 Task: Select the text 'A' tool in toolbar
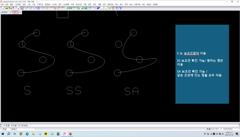[x=38, y=8]
